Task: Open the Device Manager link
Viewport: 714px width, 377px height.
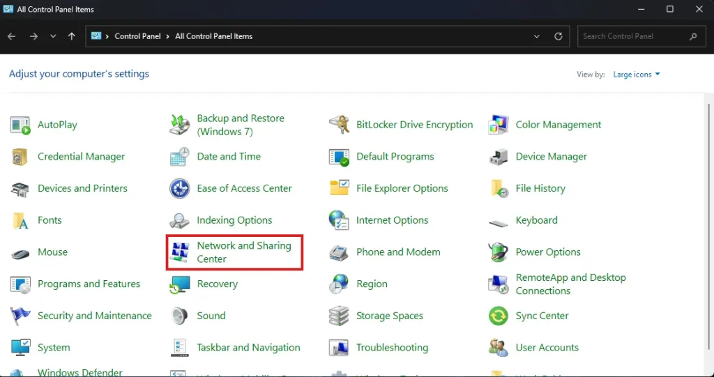Action: pyautogui.click(x=551, y=157)
